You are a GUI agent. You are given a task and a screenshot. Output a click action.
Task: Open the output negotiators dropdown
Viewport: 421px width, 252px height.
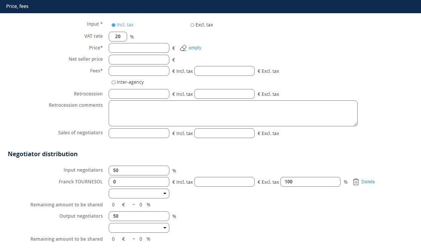pos(139,228)
